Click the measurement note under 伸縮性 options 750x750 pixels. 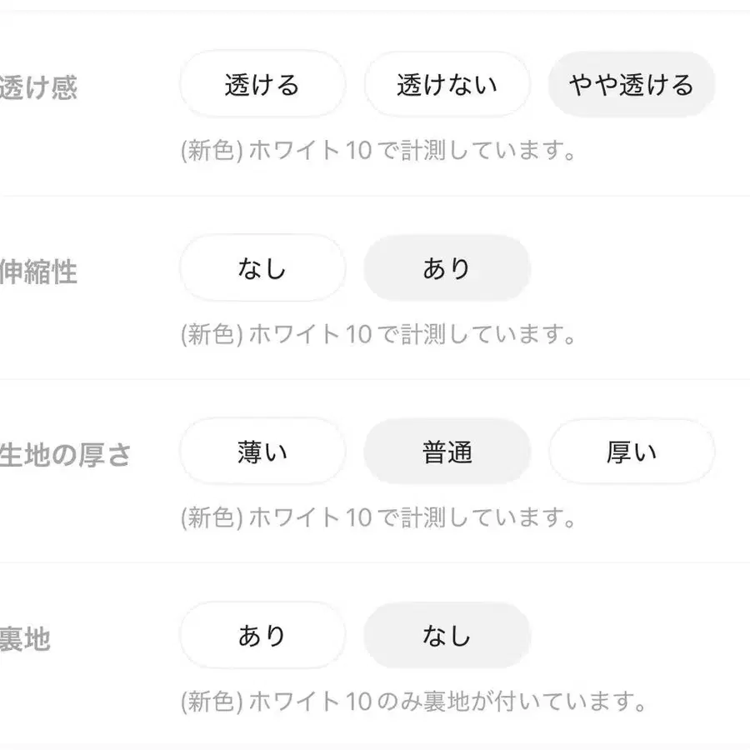point(378,336)
